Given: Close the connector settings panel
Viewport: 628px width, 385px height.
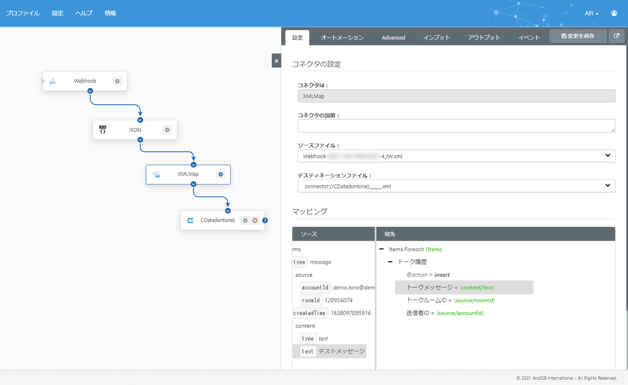Looking at the screenshot, I should click(x=276, y=61).
